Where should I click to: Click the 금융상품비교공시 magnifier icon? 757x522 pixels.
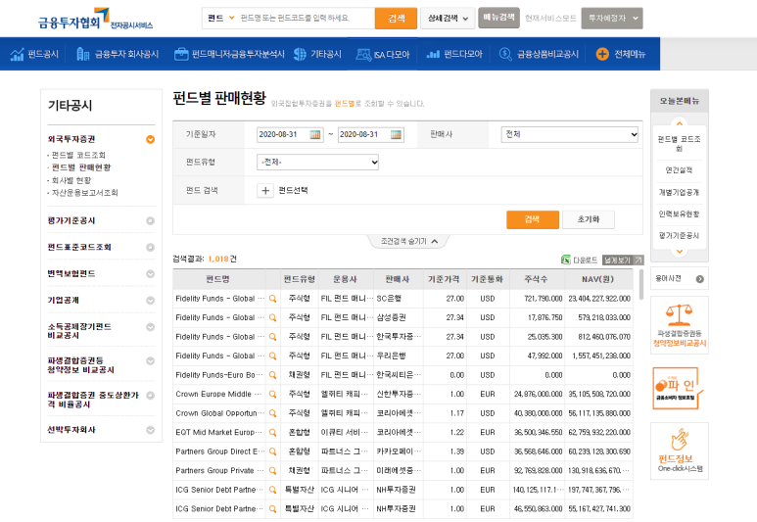505,54
